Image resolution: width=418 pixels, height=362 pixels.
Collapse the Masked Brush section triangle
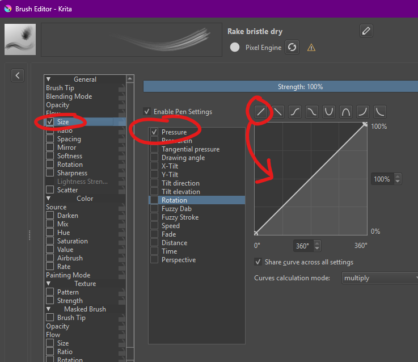pos(48,309)
